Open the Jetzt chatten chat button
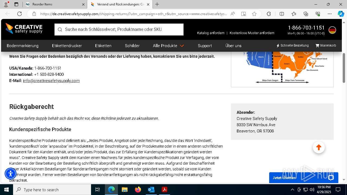Viewport: 347px width, 195px height. click(x=304, y=178)
